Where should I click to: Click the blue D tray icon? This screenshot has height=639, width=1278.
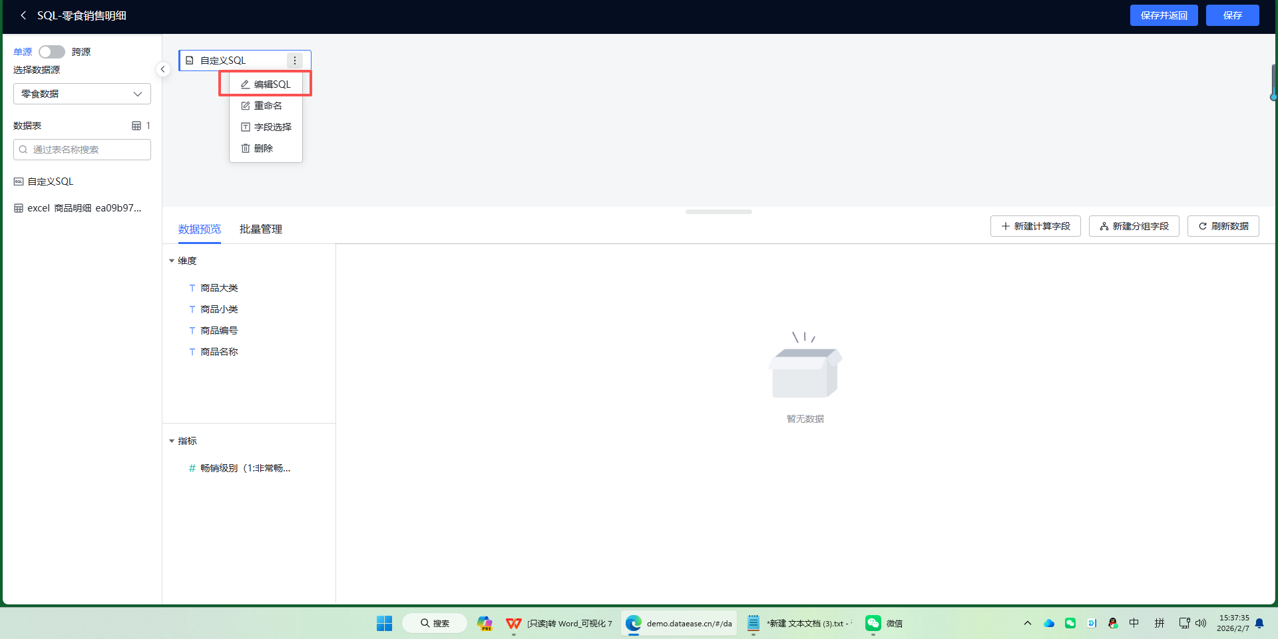[x=1092, y=623]
